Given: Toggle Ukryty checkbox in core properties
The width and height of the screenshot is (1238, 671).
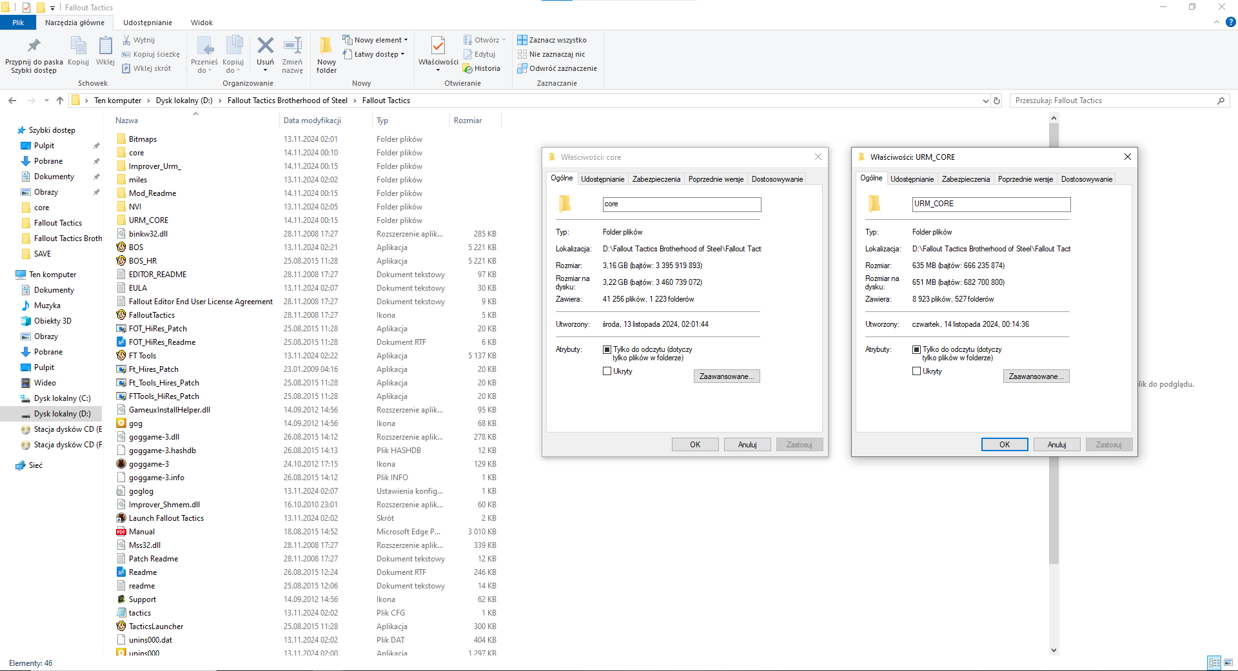Looking at the screenshot, I should [x=607, y=371].
